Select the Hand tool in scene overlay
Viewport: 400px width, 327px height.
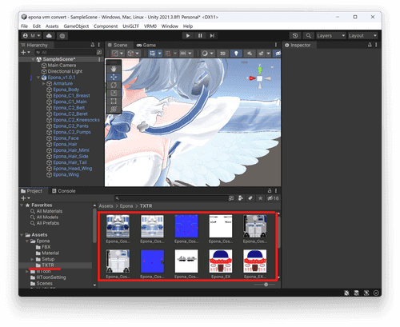pos(114,69)
